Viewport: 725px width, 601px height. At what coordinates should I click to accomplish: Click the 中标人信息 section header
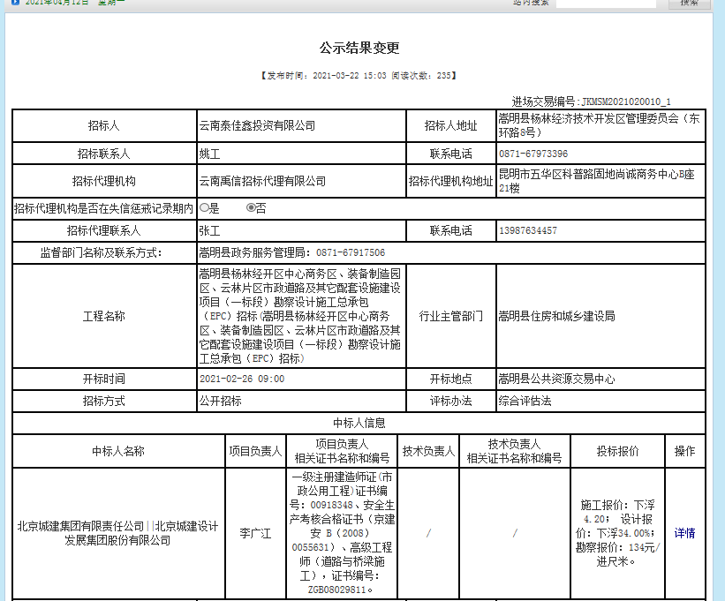pos(359,423)
